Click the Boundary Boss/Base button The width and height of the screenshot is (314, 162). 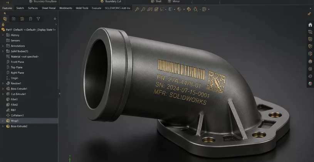point(43,2)
